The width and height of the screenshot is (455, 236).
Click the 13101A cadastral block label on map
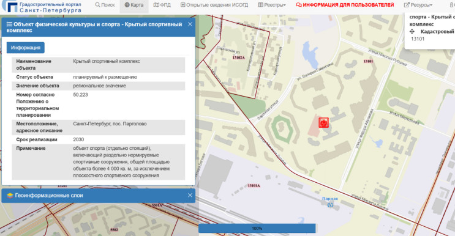254,186
